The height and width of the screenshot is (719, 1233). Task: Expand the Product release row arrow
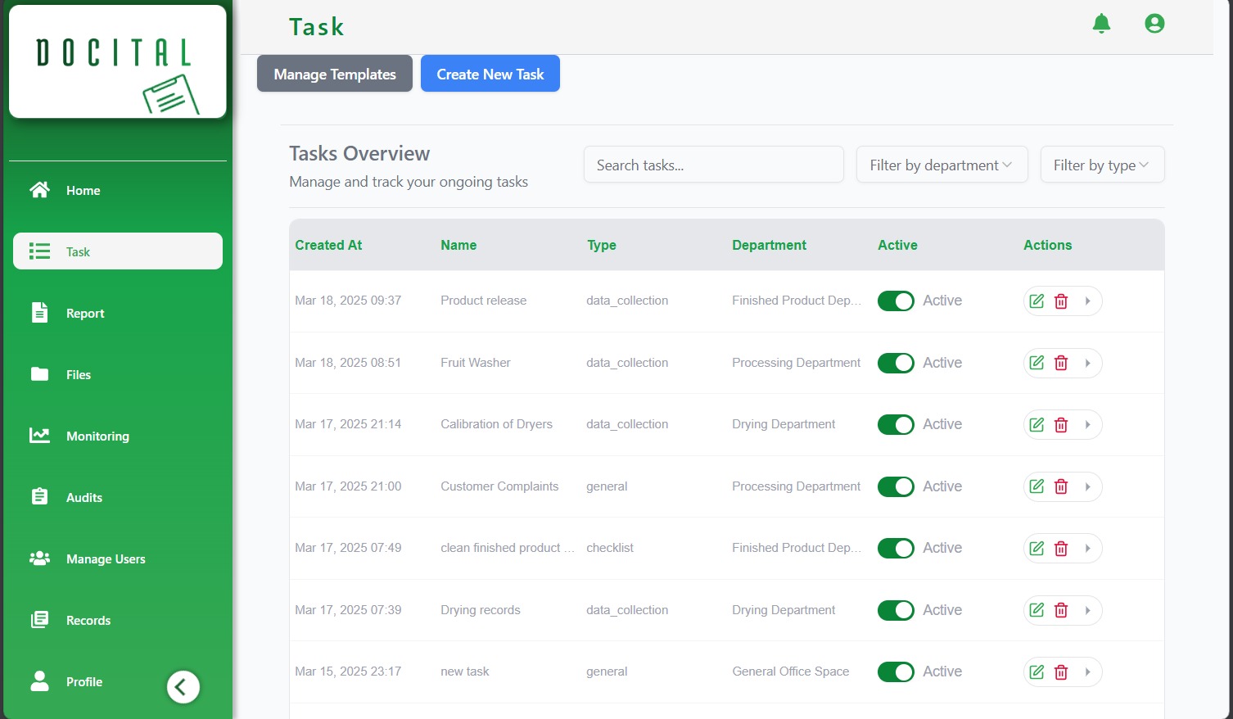pyautogui.click(x=1087, y=301)
